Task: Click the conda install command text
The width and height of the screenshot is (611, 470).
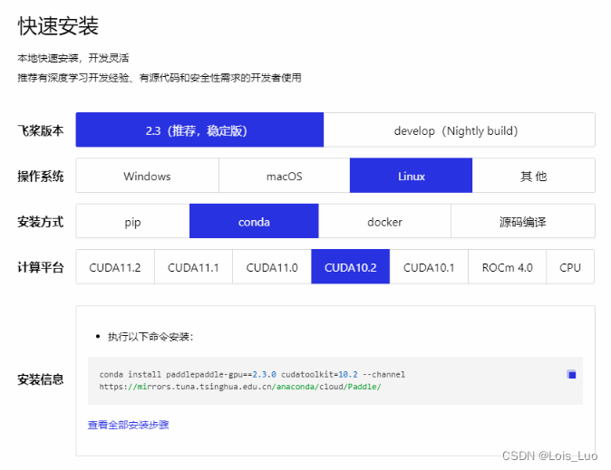Action: click(x=252, y=374)
